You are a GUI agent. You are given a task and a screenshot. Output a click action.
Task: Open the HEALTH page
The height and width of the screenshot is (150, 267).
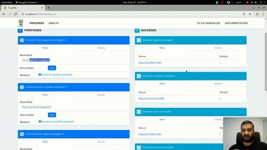[53, 23]
